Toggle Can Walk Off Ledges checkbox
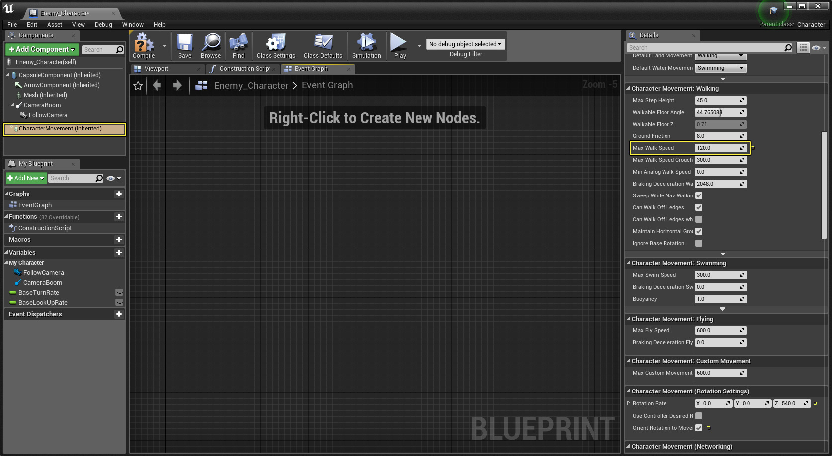 [x=699, y=207]
